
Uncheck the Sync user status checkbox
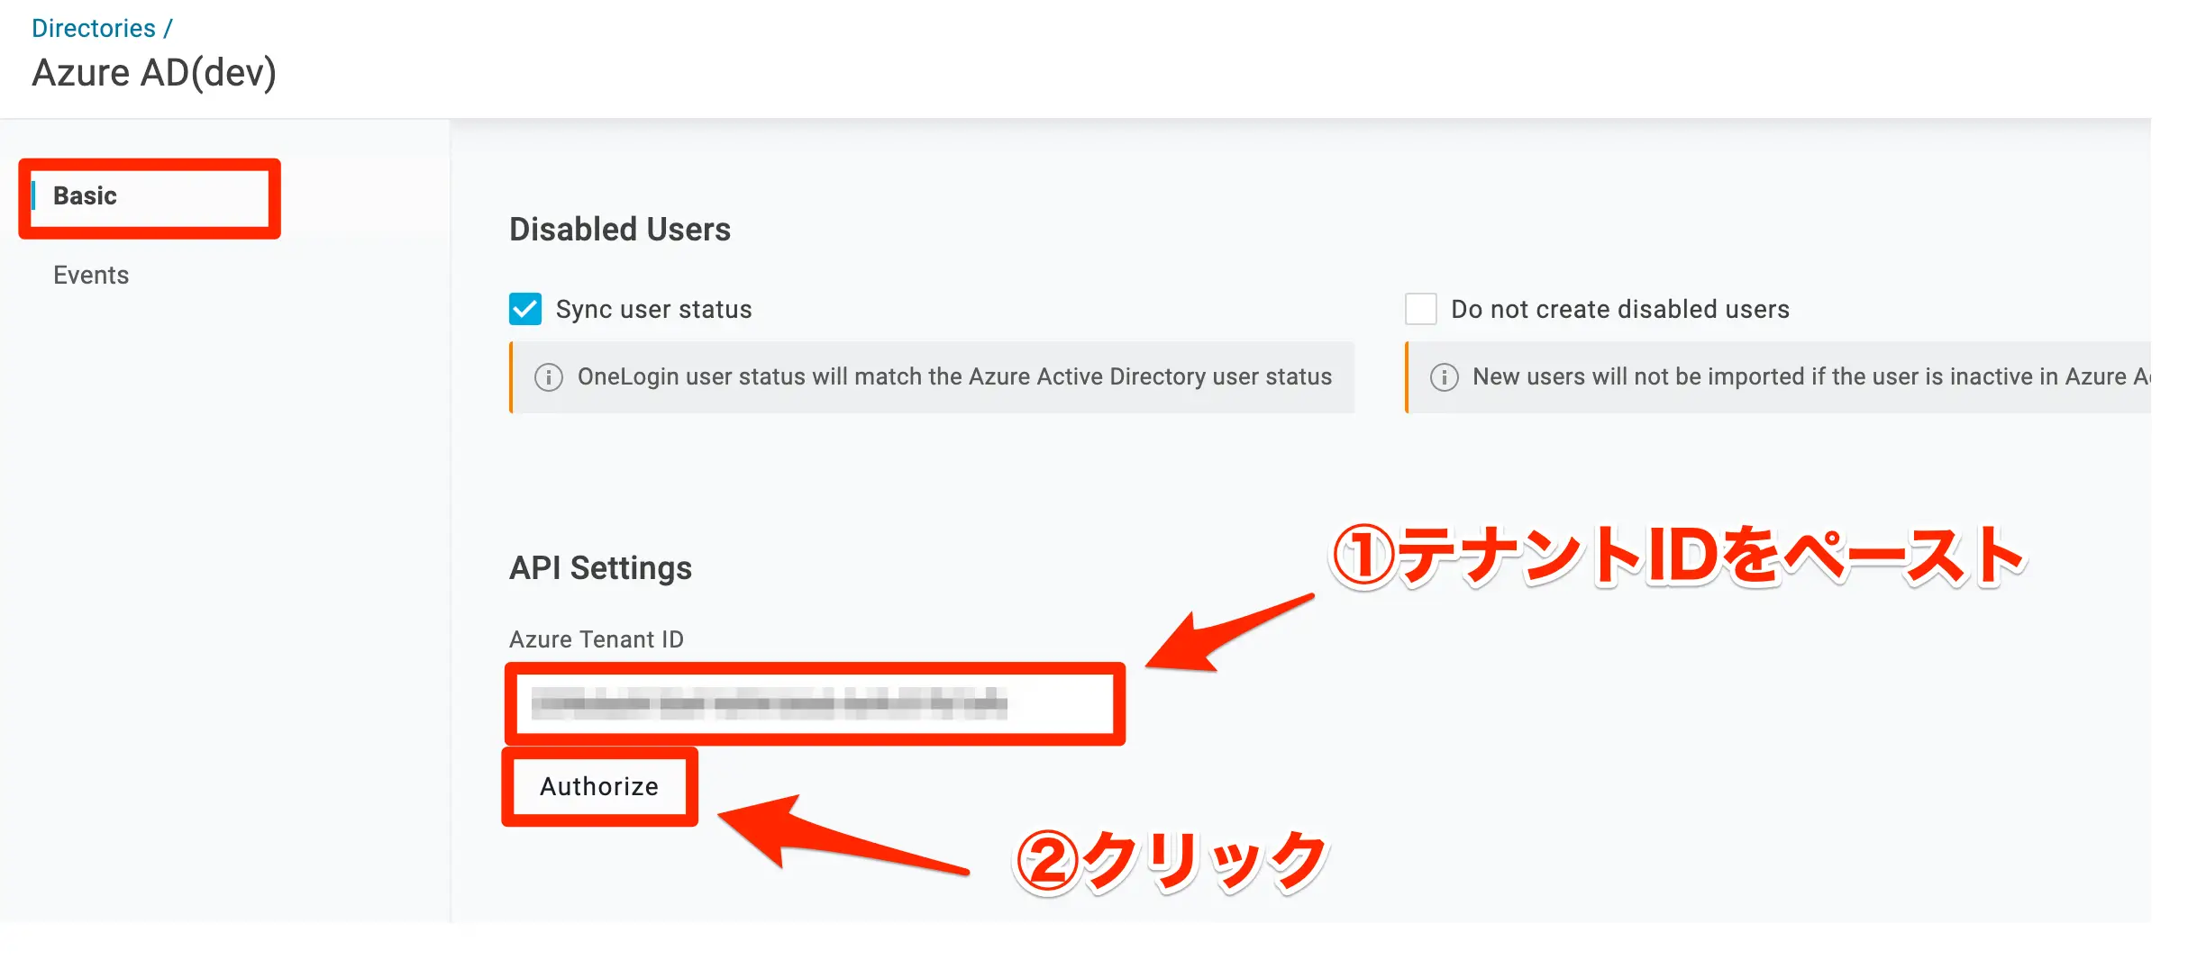(525, 309)
